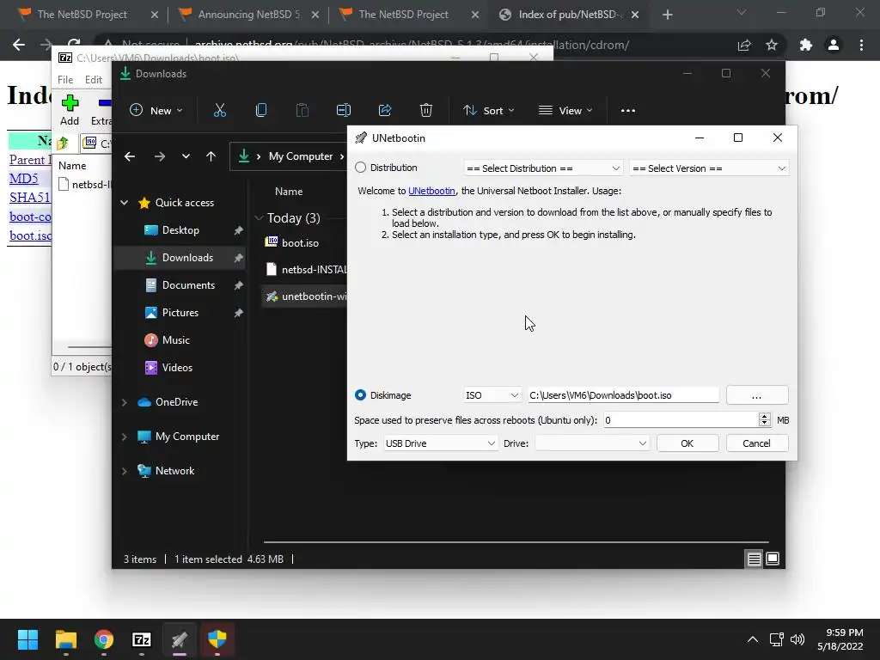Click the Paste icon in Downloads toolbar

(x=302, y=111)
